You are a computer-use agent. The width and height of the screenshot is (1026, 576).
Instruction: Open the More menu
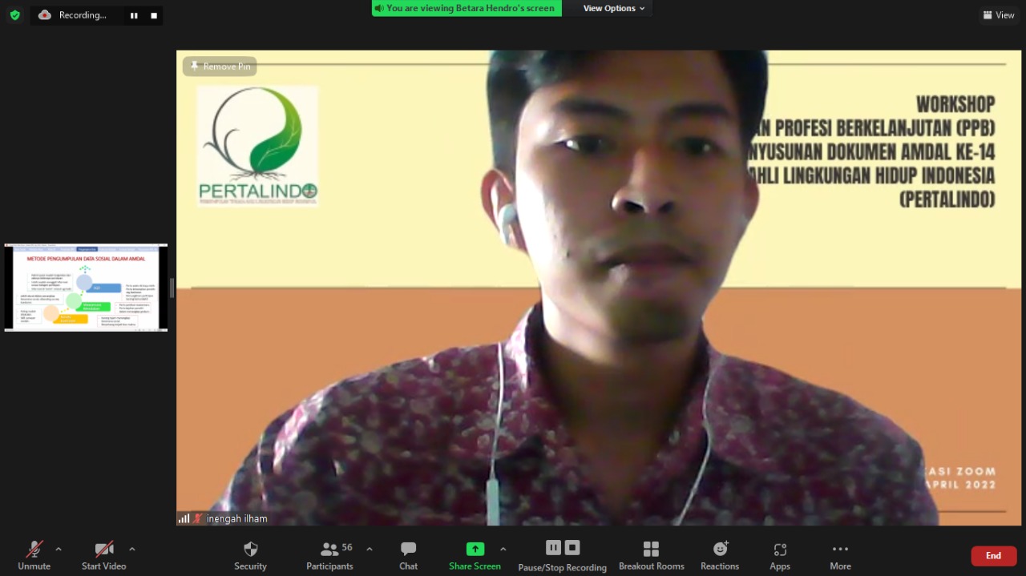click(x=840, y=555)
